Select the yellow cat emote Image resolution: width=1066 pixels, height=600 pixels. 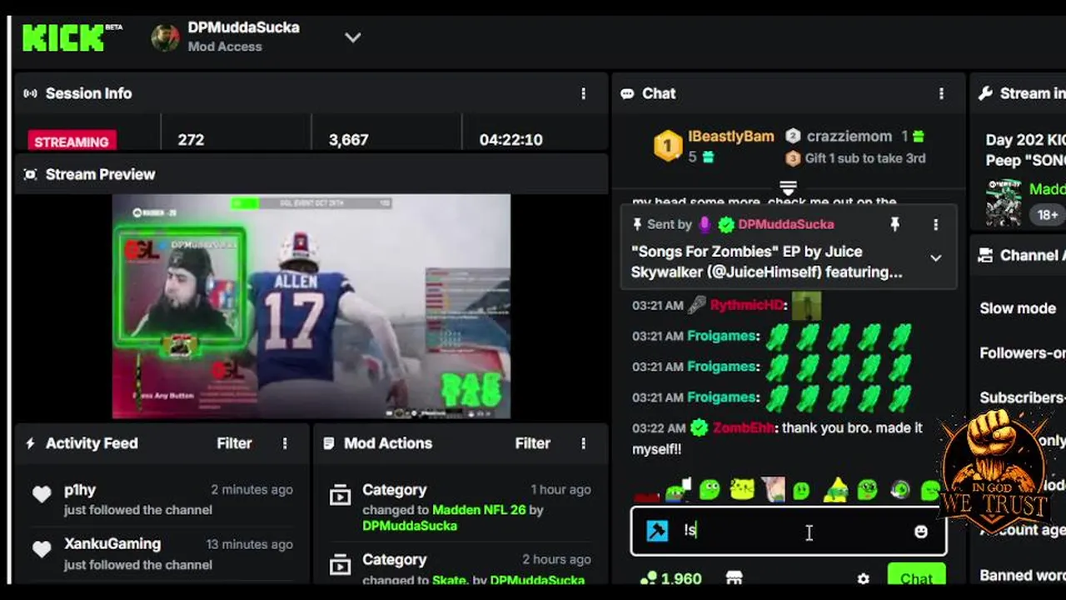(x=741, y=489)
